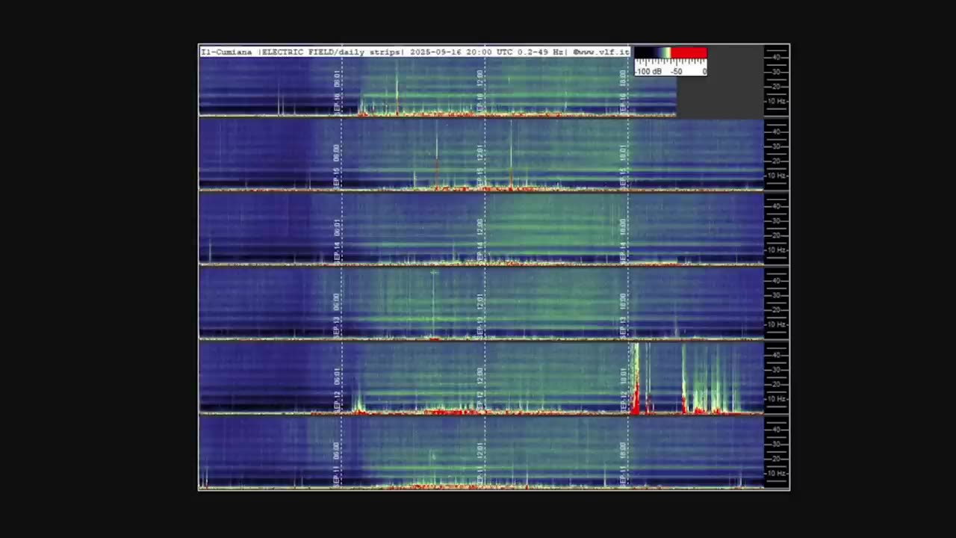
Task: Click the SEP 12 18:01 time marker
Action: point(624,389)
